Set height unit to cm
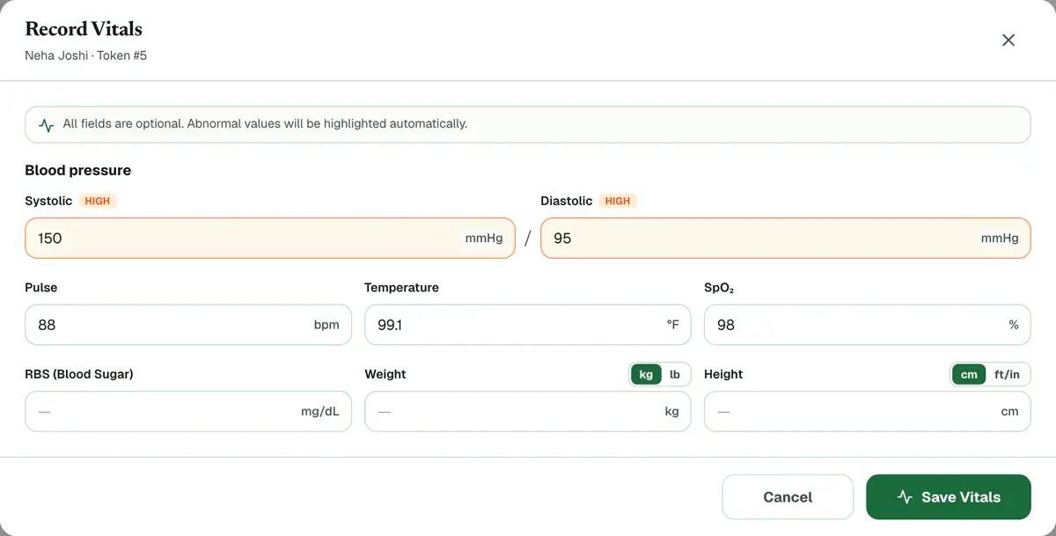 (969, 374)
